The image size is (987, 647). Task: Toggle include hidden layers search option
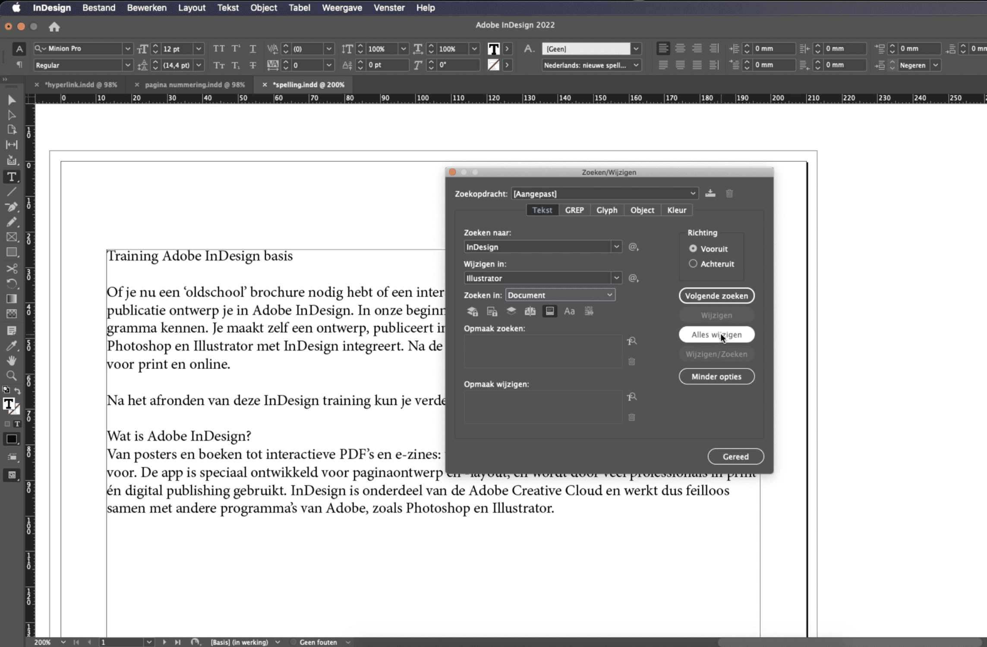click(511, 311)
